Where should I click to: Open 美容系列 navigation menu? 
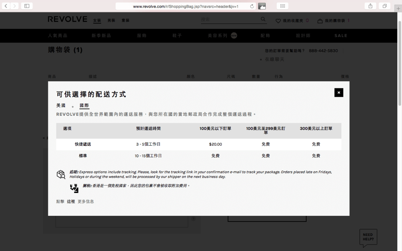pos(217,35)
